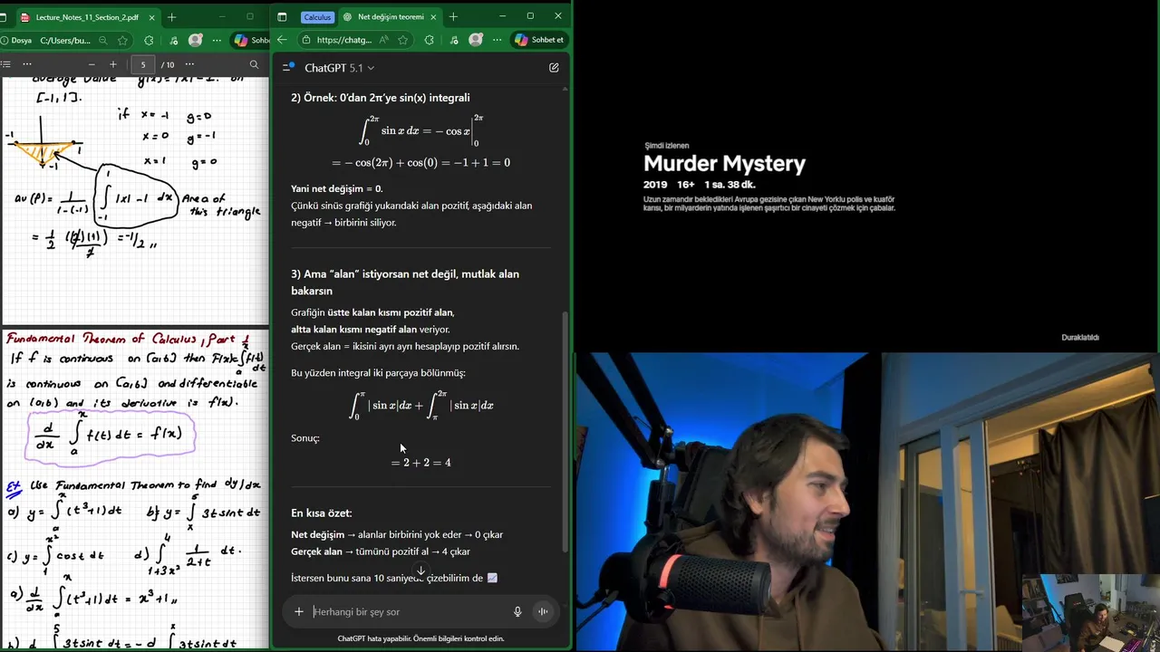Open settings and more menu in ChatGPT window
Screen dimensions: 1160x652
coord(497,40)
